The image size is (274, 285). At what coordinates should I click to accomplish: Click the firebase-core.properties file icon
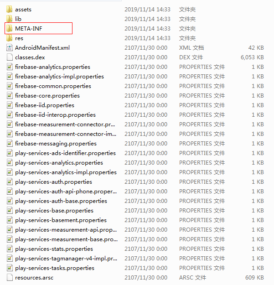tap(10, 96)
